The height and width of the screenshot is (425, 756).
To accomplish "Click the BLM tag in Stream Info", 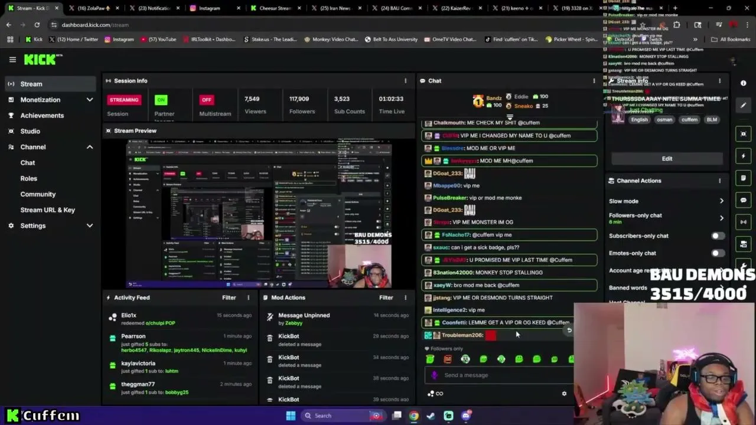I will (x=712, y=120).
